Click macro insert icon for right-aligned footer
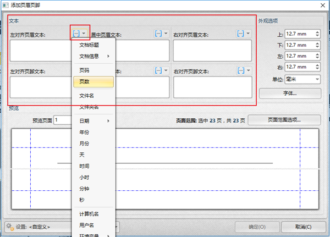Screen dimensions: 330x237 point(241,70)
